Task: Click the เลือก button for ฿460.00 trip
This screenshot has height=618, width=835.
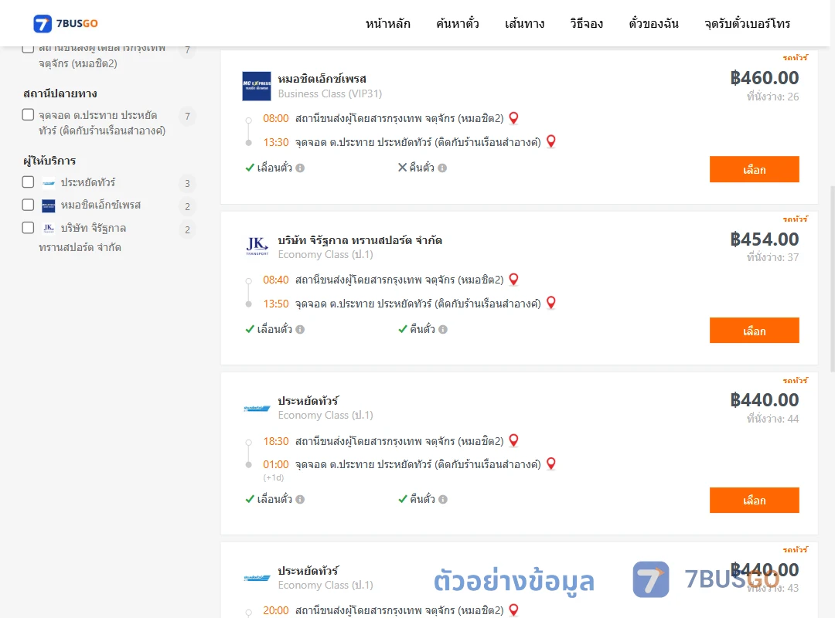Action: coord(754,169)
